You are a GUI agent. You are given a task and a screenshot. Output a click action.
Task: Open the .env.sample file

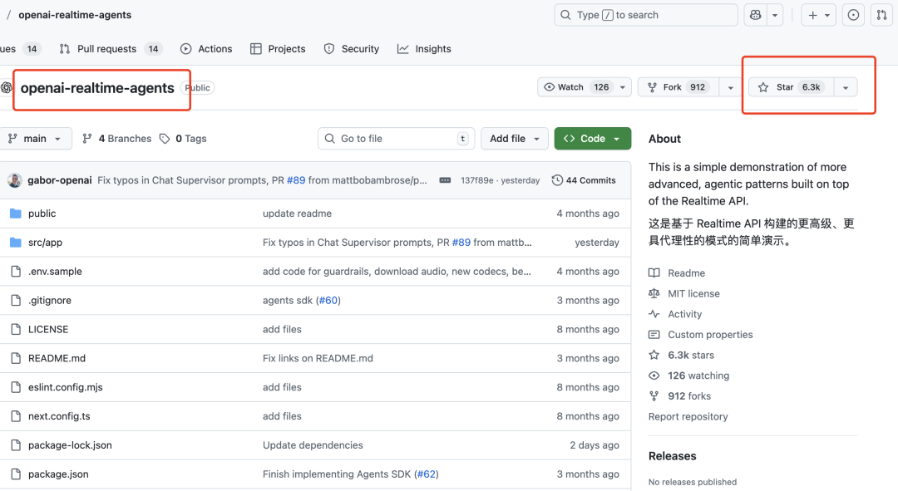[55, 271]
